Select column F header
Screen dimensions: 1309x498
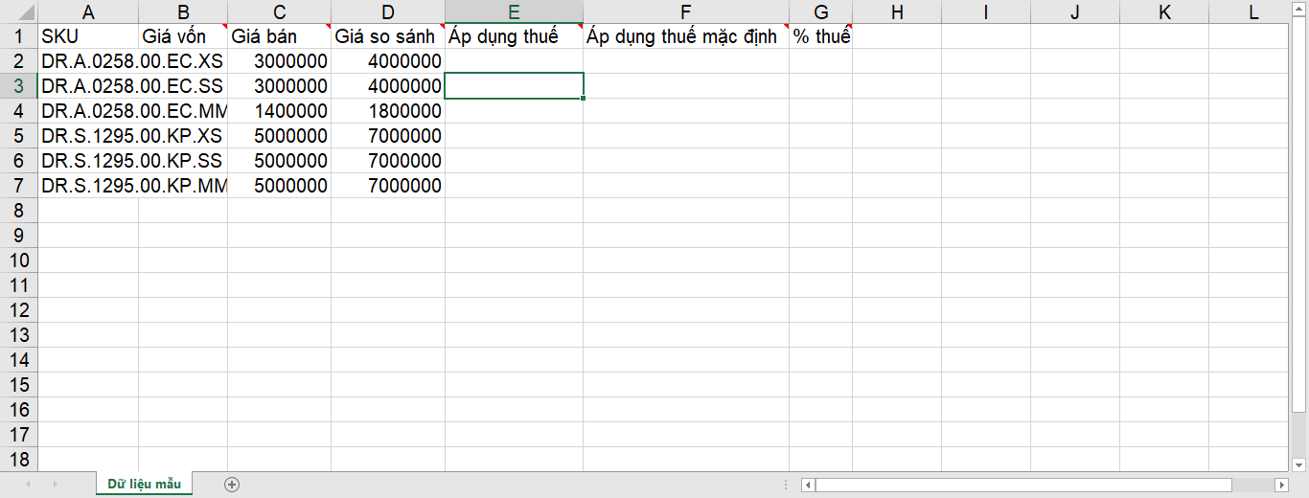point(686,12)
